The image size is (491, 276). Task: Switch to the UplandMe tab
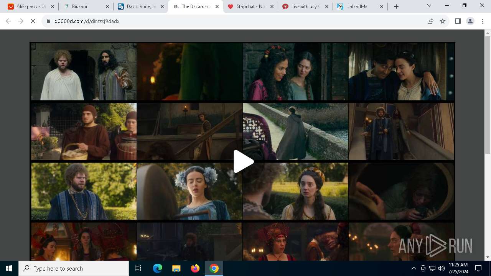tap(360, 7)
